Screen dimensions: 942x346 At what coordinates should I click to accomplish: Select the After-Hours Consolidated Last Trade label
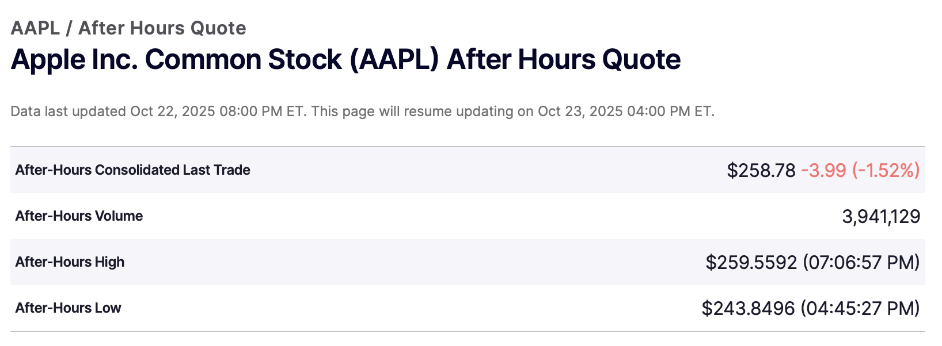[133, 170]
